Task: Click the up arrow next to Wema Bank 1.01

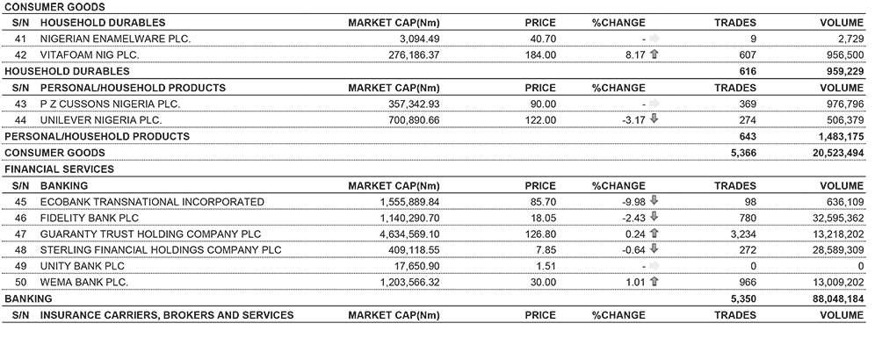Action: (654, 282)
